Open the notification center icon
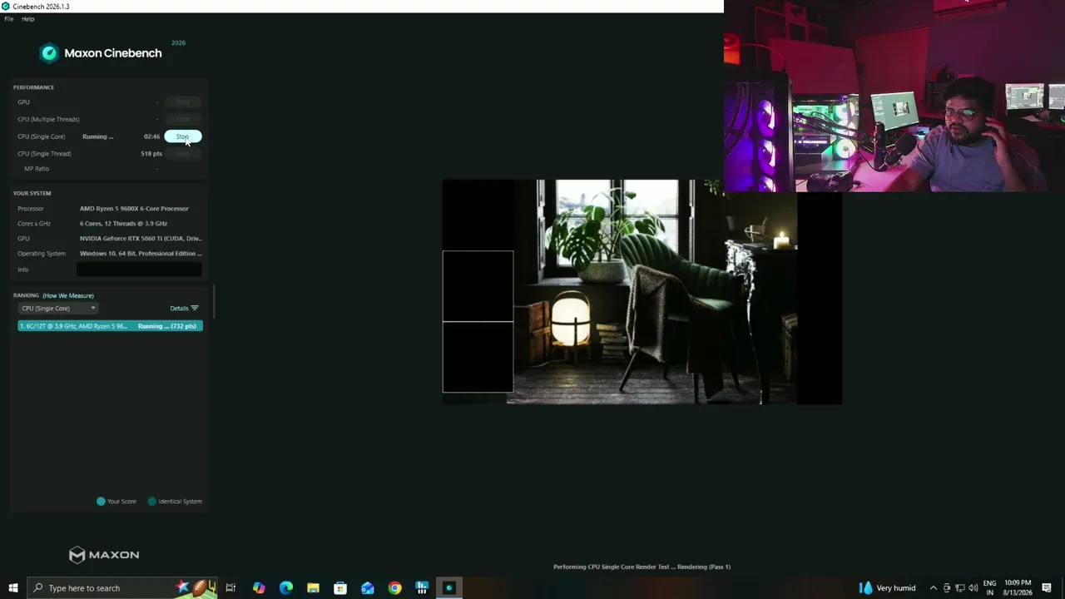1065x599 pixels. click(1047, 588)
